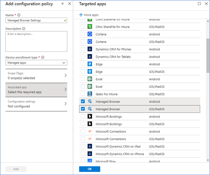The width and height of the screenshot is (210, 175).
Task: Click the Cortana Android app icon
Action: point(90,34)
